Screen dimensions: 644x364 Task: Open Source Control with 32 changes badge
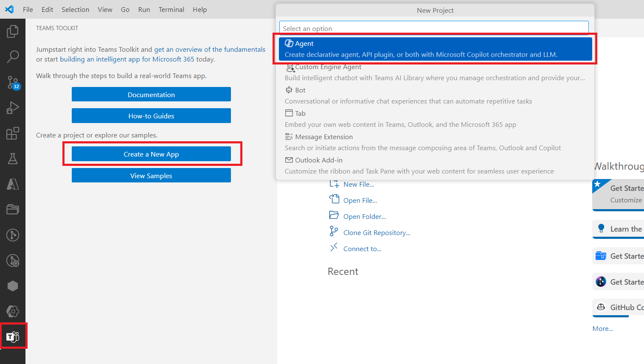(x=13, y=82)
